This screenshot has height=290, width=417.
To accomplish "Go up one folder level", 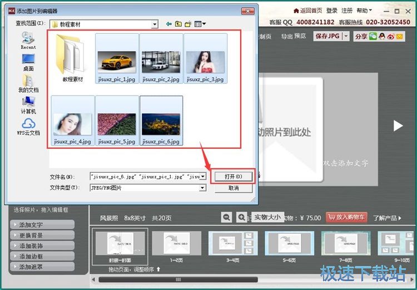I will (x=178, y=24).
